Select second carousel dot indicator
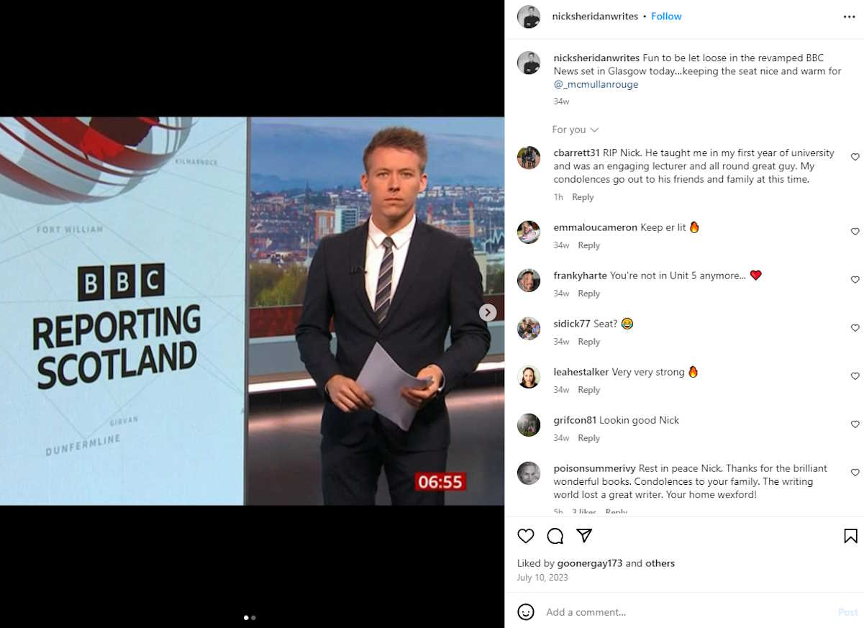This screenshot has height=628, width=864. pos(253,617)
